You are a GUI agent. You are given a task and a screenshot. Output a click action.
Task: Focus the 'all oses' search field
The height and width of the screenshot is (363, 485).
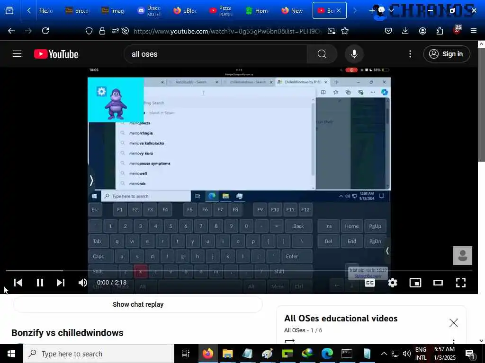point(216,54)
